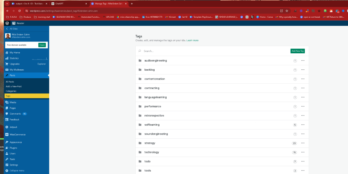The height and width of the screenshot is (174, 348).
Task: Open Plugins in the sidebar
Action: click(27, 148)
